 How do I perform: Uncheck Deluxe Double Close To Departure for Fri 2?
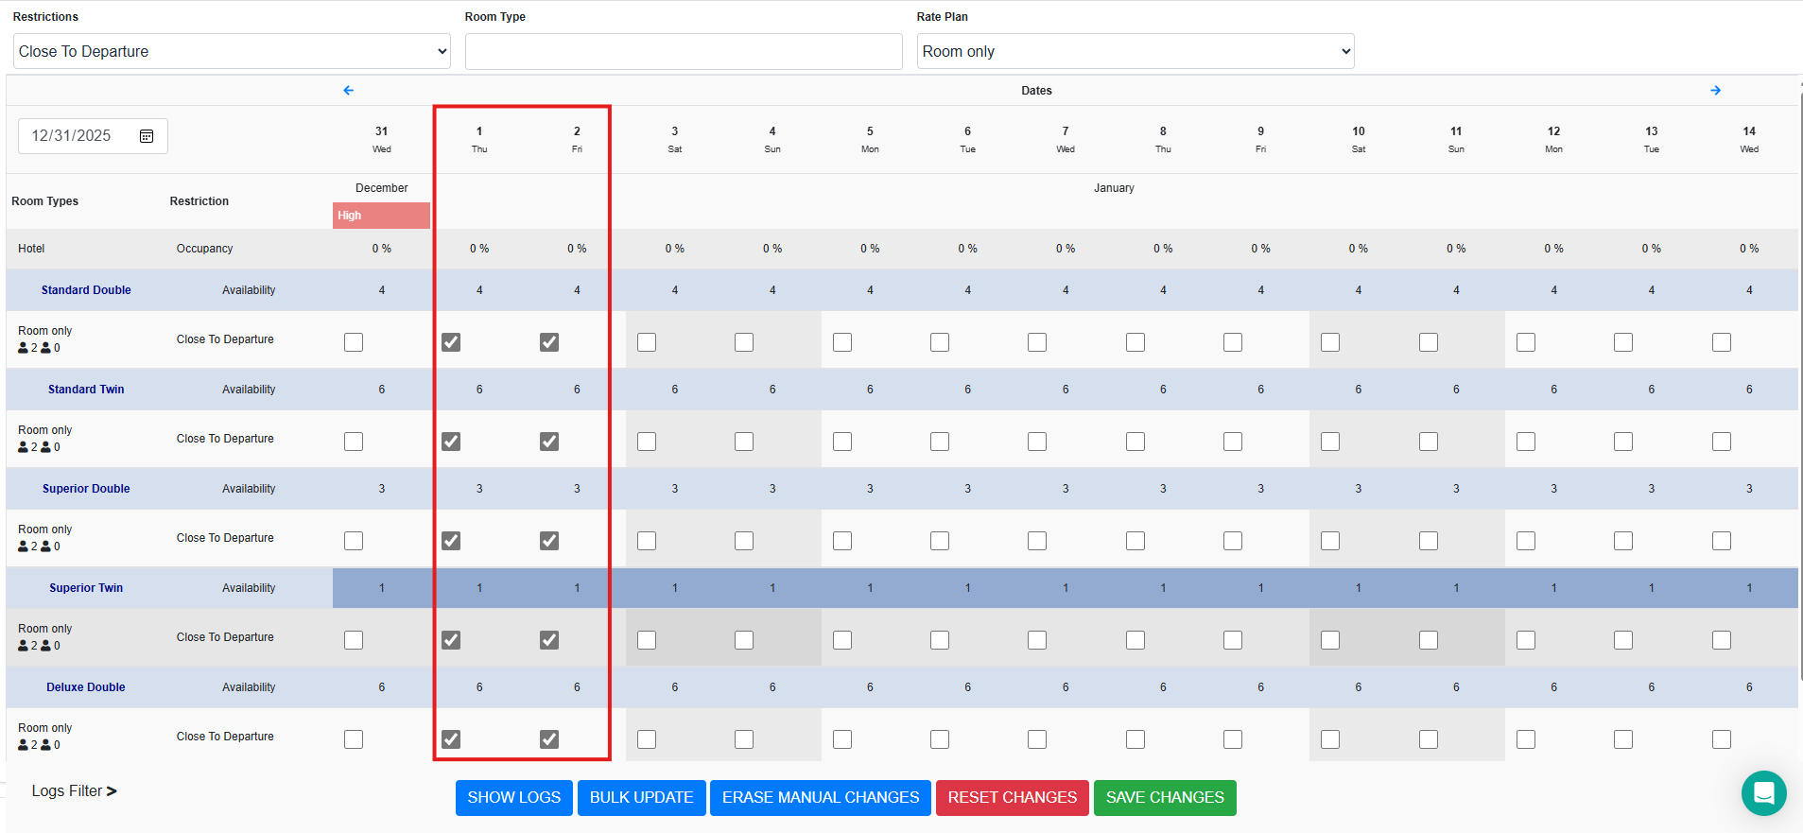point(549,739)
